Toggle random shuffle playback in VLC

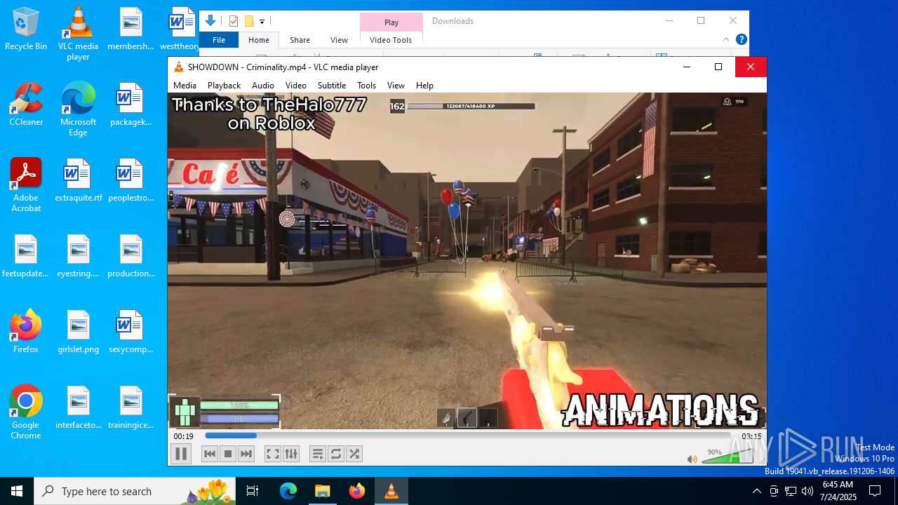[354, 454]
